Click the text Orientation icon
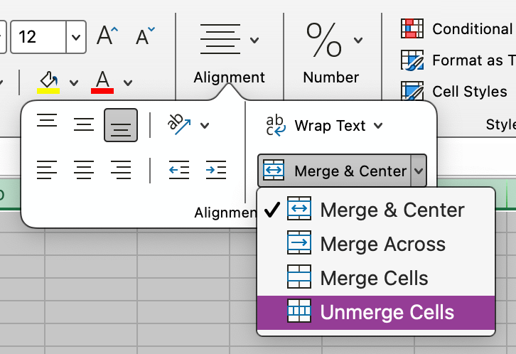This screenshot has height=354, width=516. (x=180, y=125)
